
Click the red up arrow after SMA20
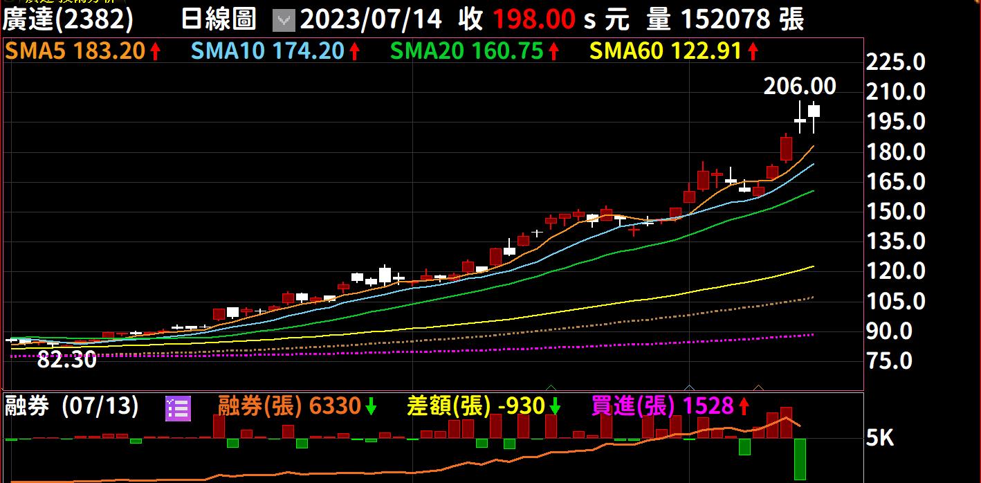pos(553,51)
